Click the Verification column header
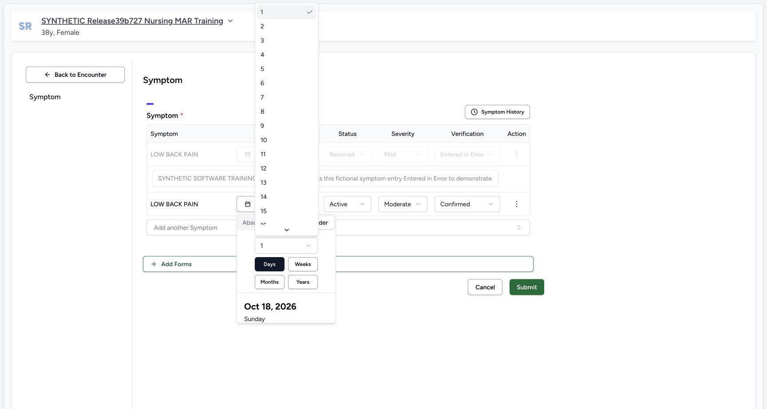 [x=467, y=134]
